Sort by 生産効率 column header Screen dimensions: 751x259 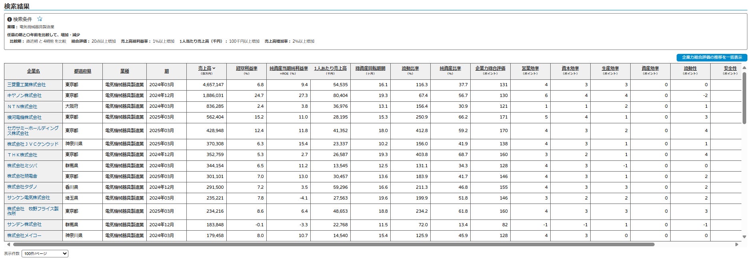tap(610, 68)
